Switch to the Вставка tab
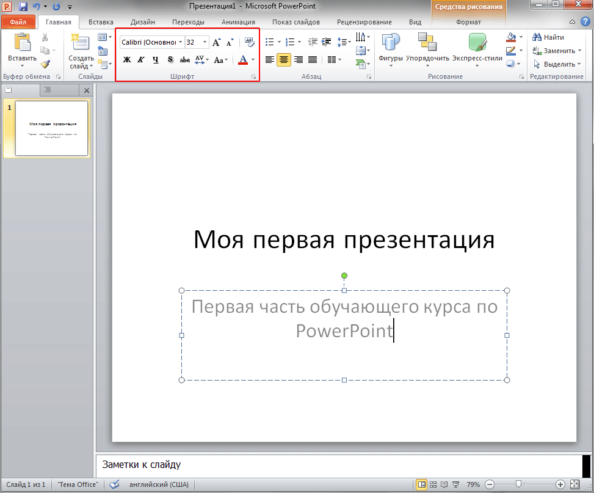This screenshot has height=493, width=594. click(x=101, y=22)
